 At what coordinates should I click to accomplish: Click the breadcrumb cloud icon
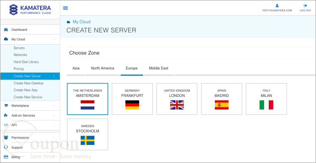[68, 22]
